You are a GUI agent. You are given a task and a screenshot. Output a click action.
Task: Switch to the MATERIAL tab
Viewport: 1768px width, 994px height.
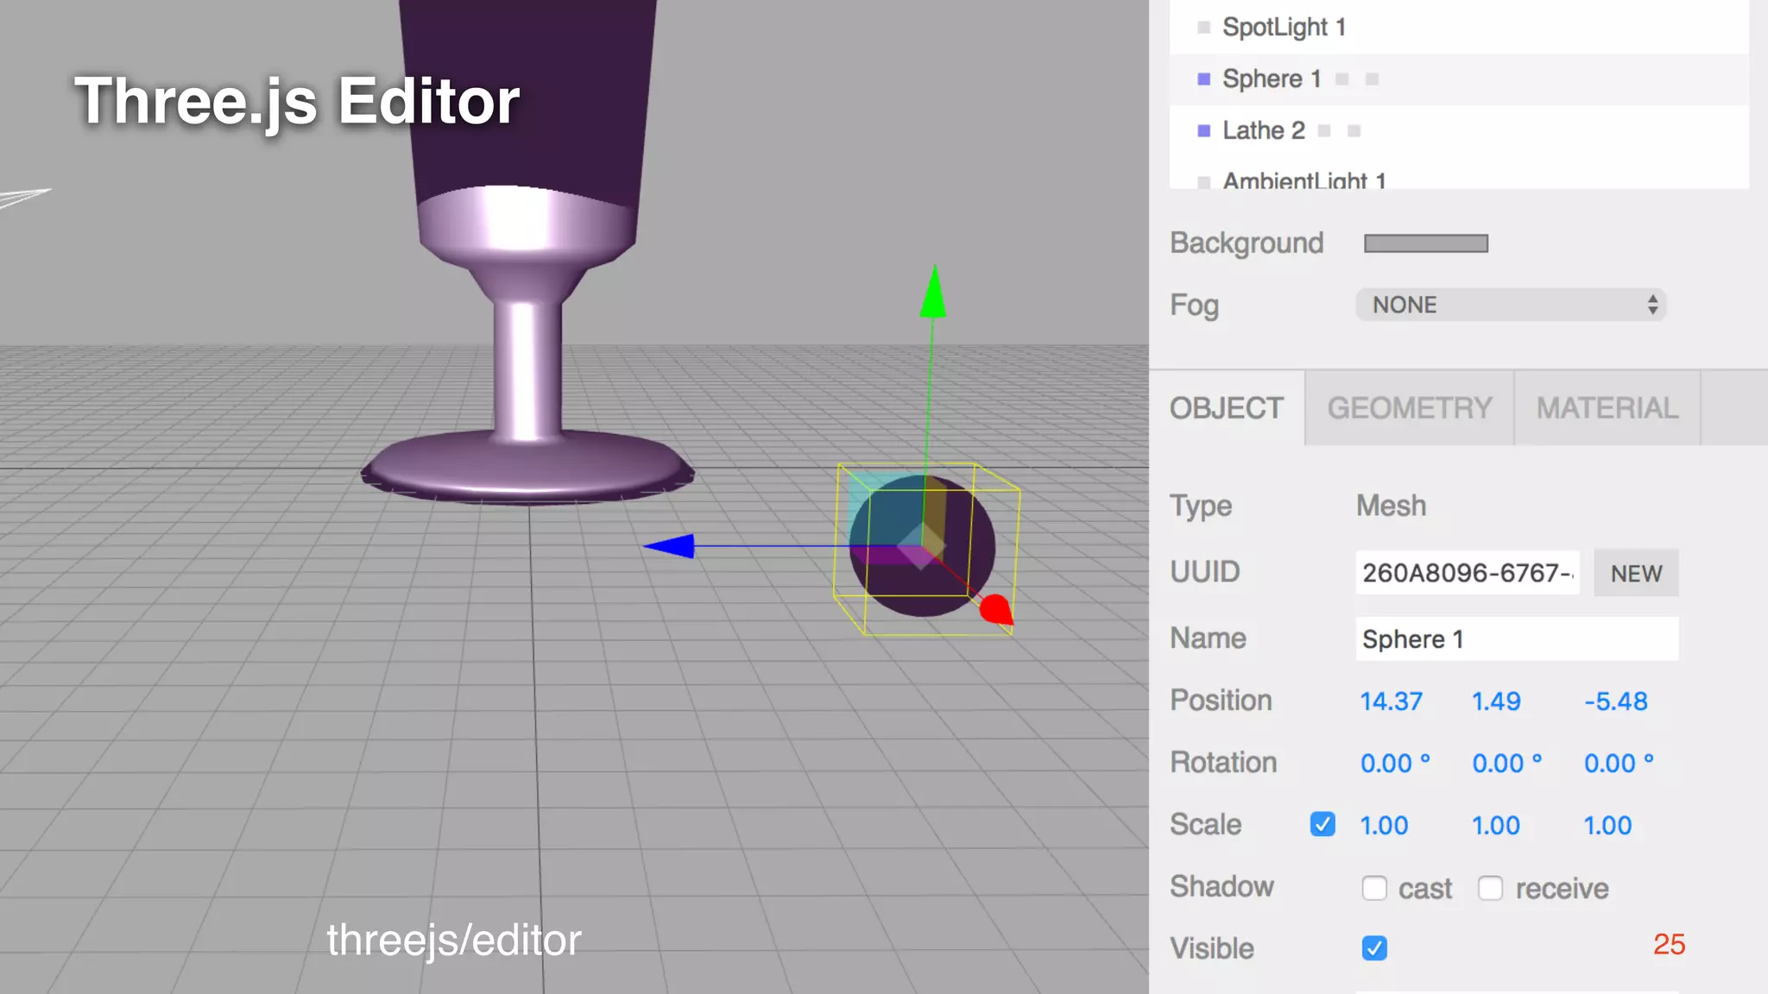tap(1607, 408)
